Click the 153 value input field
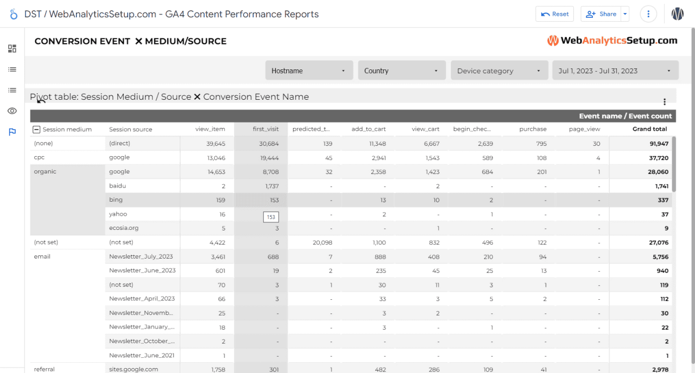This screenshot has height=373, width=695. (270, 216)
